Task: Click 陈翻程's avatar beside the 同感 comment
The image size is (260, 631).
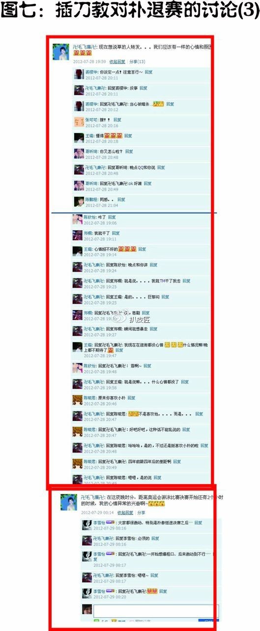Action: click(78, 201)
